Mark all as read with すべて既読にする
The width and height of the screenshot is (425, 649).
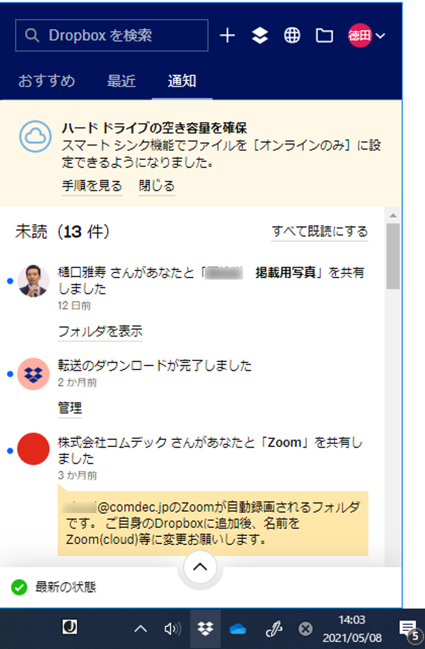click(320, 231)
